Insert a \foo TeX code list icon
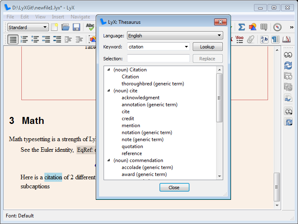 [239, 39]
